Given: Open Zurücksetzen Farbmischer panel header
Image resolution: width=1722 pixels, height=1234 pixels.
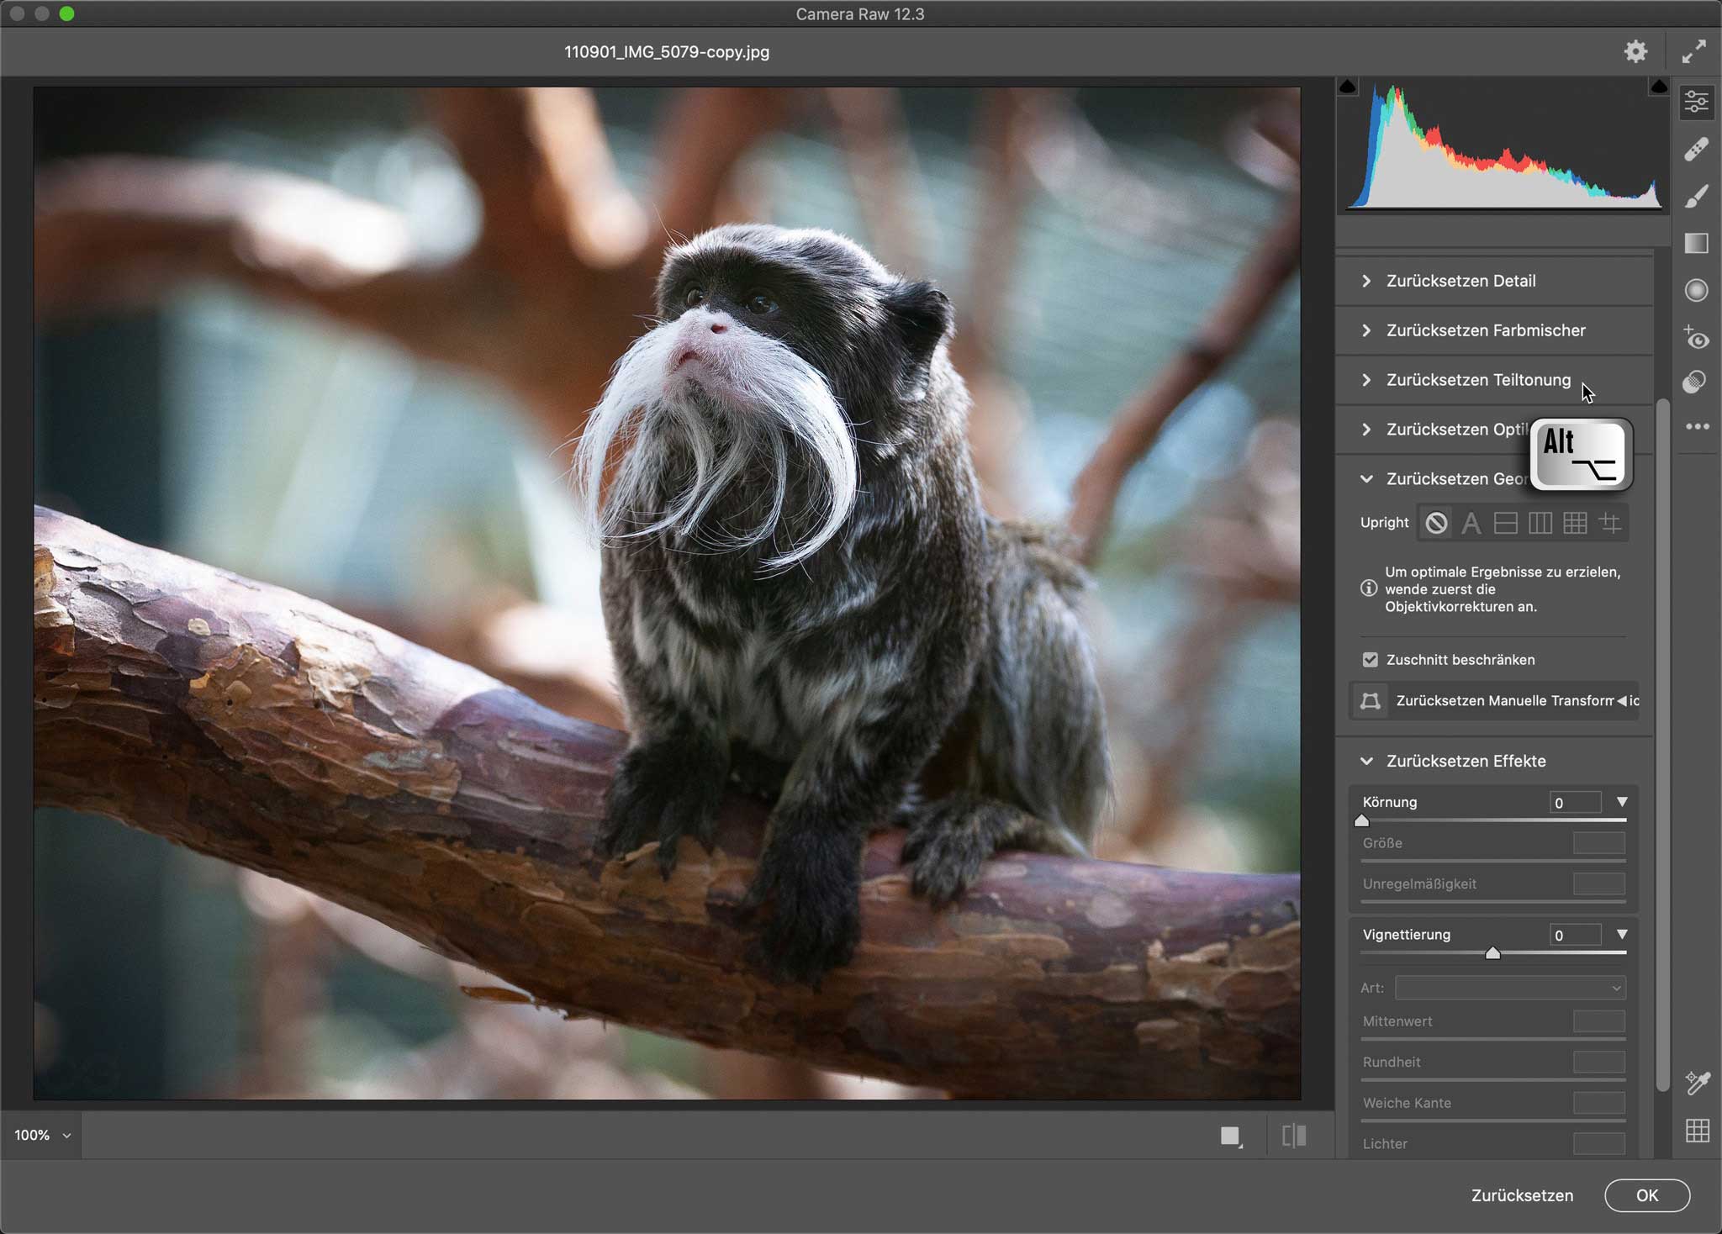Looking at the screenshot, I should (1485, 330).
